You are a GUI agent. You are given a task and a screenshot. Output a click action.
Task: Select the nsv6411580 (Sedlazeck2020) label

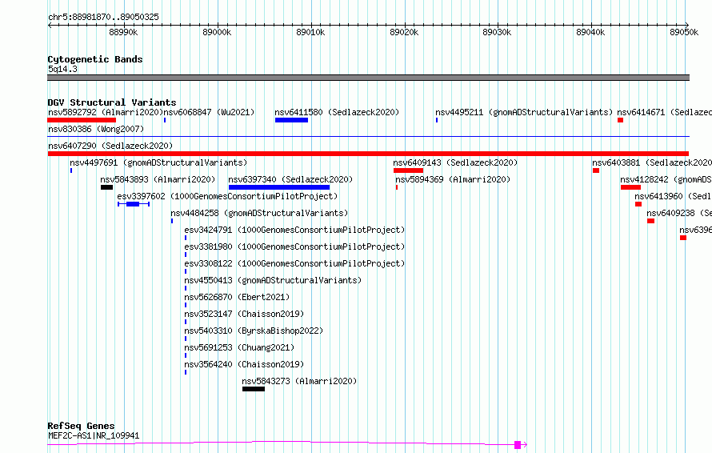(x=337, y=112)
